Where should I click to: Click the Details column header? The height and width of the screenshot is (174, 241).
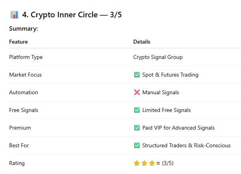tap(142, 42)
